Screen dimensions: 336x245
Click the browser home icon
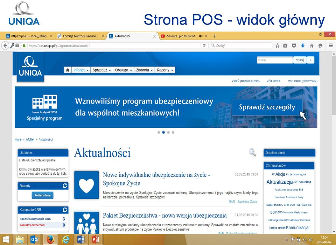pos(311,45)
